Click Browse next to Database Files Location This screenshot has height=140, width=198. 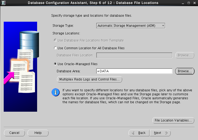point(185,55)
